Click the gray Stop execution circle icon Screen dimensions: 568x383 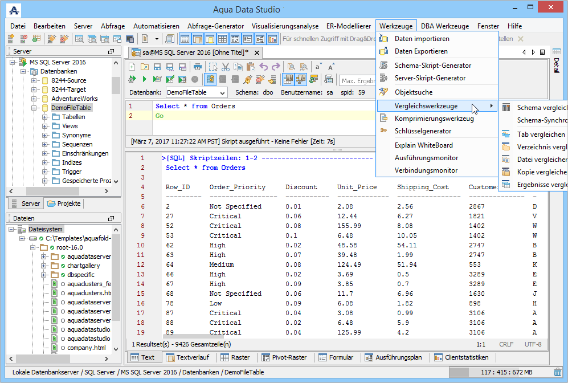(x=195, y=79)
